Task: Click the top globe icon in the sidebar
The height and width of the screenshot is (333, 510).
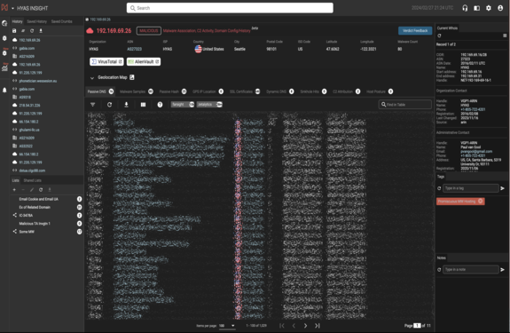Action: pos(4,23)
